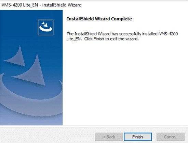Click the small arrows inside the logo
188x143 pixels.
44,24
